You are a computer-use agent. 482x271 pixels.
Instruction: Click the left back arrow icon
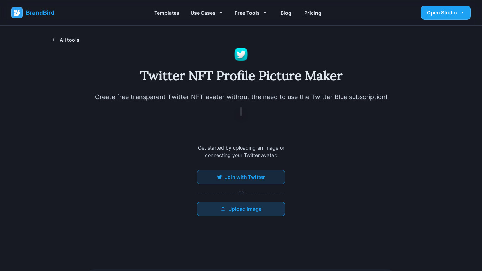tap(54, 40)
